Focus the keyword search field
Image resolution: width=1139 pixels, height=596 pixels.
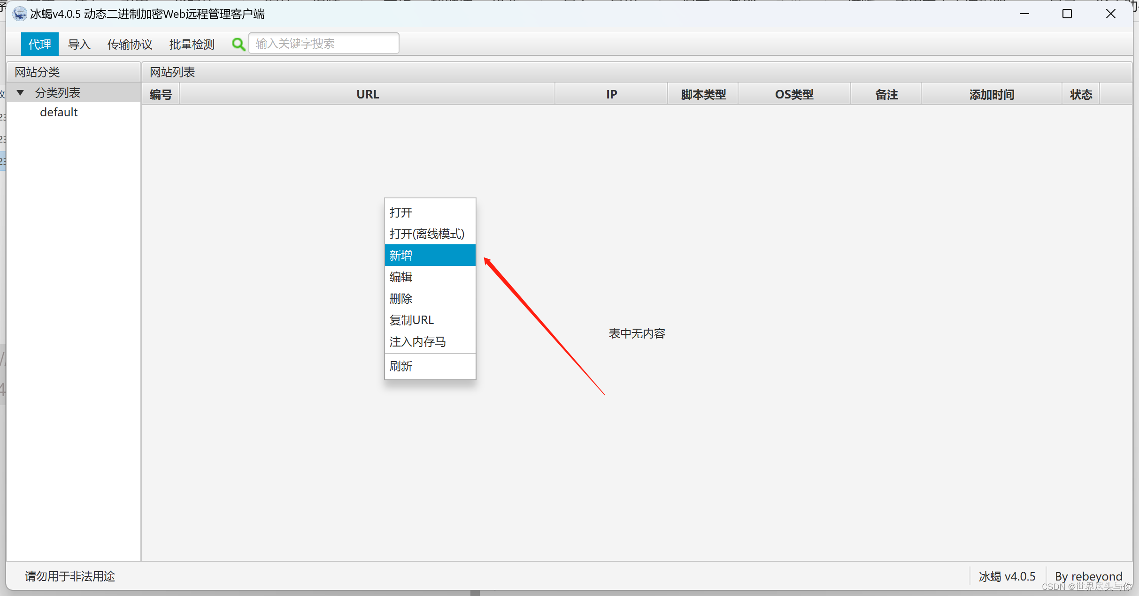[x=324, y=44]
